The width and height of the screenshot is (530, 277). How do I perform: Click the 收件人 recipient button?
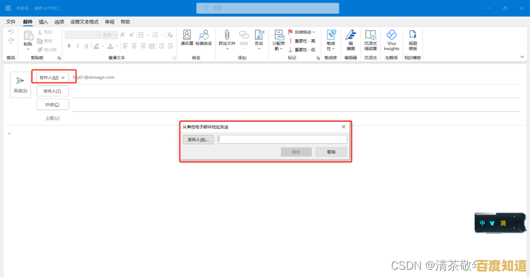(52, 91)
